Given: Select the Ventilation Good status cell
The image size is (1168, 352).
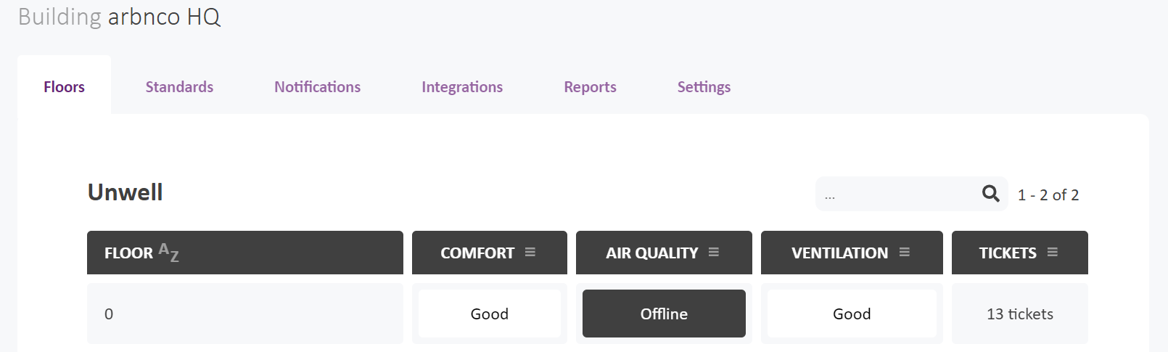Looking at the screenshot, I should (x=852, y=314).
